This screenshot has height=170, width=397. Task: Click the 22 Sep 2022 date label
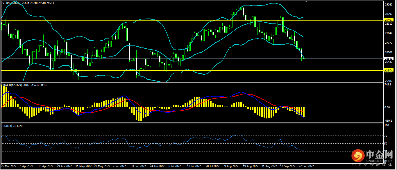pyautogui.click(x=307, y=167)
